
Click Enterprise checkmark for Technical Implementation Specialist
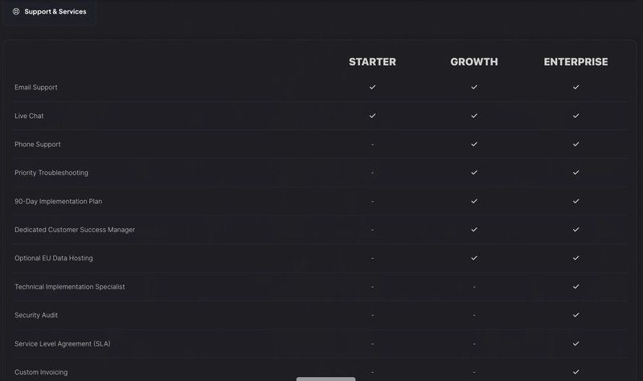[575, 287]
